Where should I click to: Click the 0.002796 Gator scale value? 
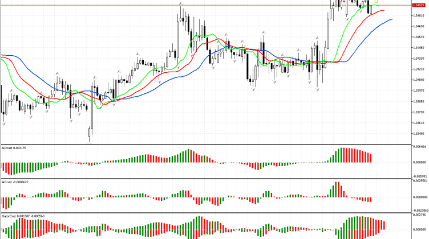click(419, 216)
